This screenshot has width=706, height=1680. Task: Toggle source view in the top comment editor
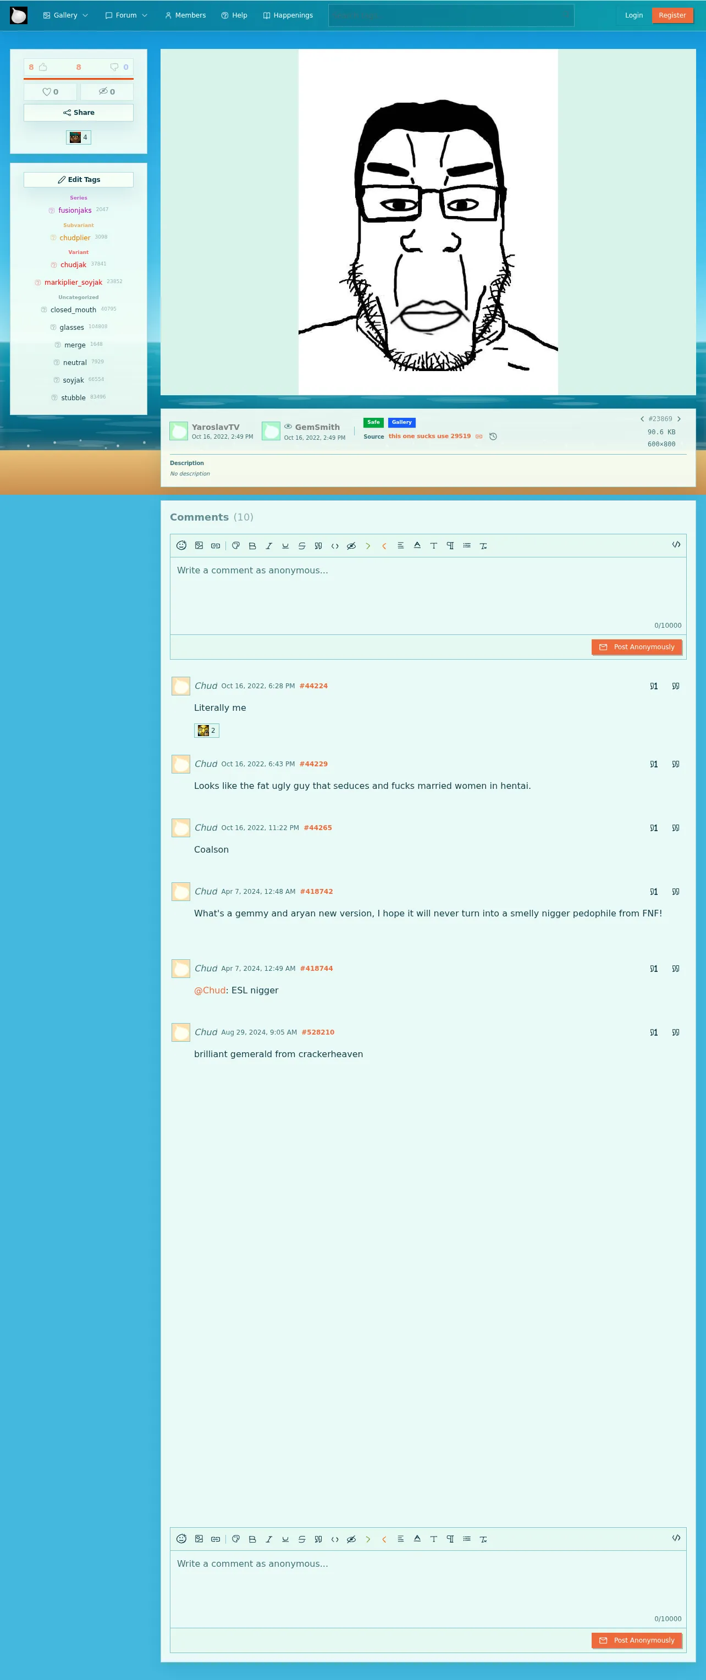[676, 545]
